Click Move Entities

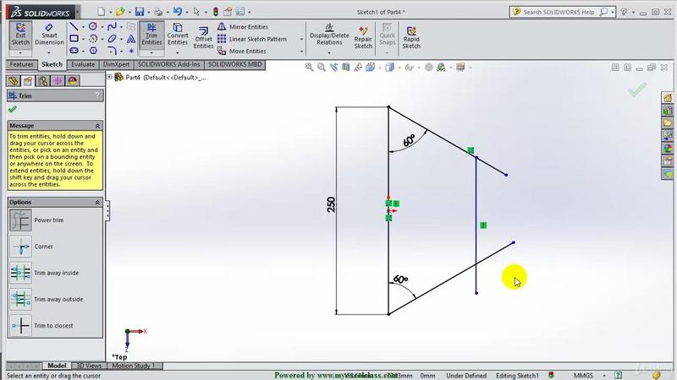click(x=242, y=51)
